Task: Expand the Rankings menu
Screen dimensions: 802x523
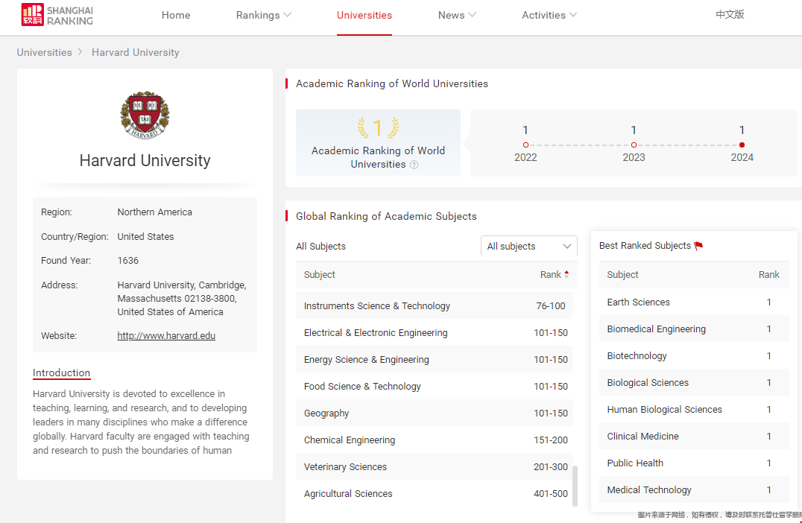Action: (263, 16)
